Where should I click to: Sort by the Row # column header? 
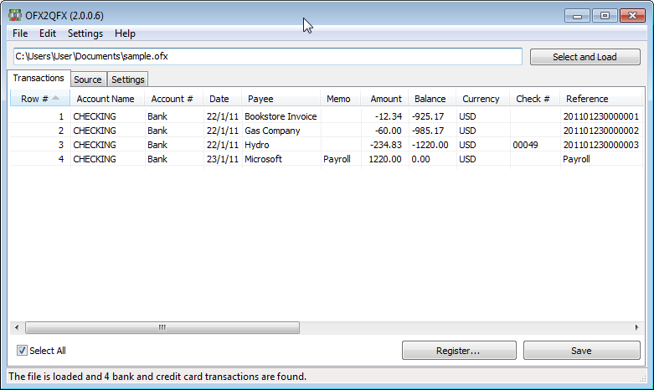tap(40, 99)
